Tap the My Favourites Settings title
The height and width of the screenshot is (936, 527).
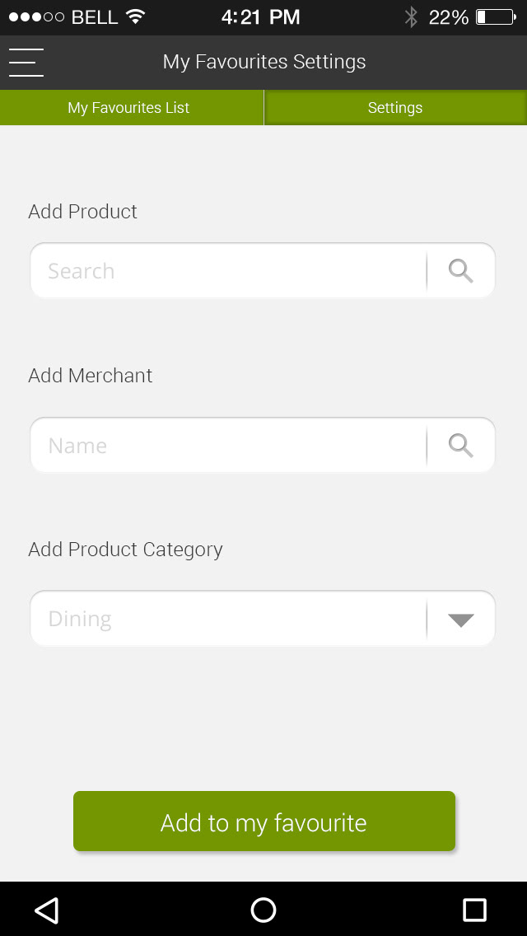264,62
